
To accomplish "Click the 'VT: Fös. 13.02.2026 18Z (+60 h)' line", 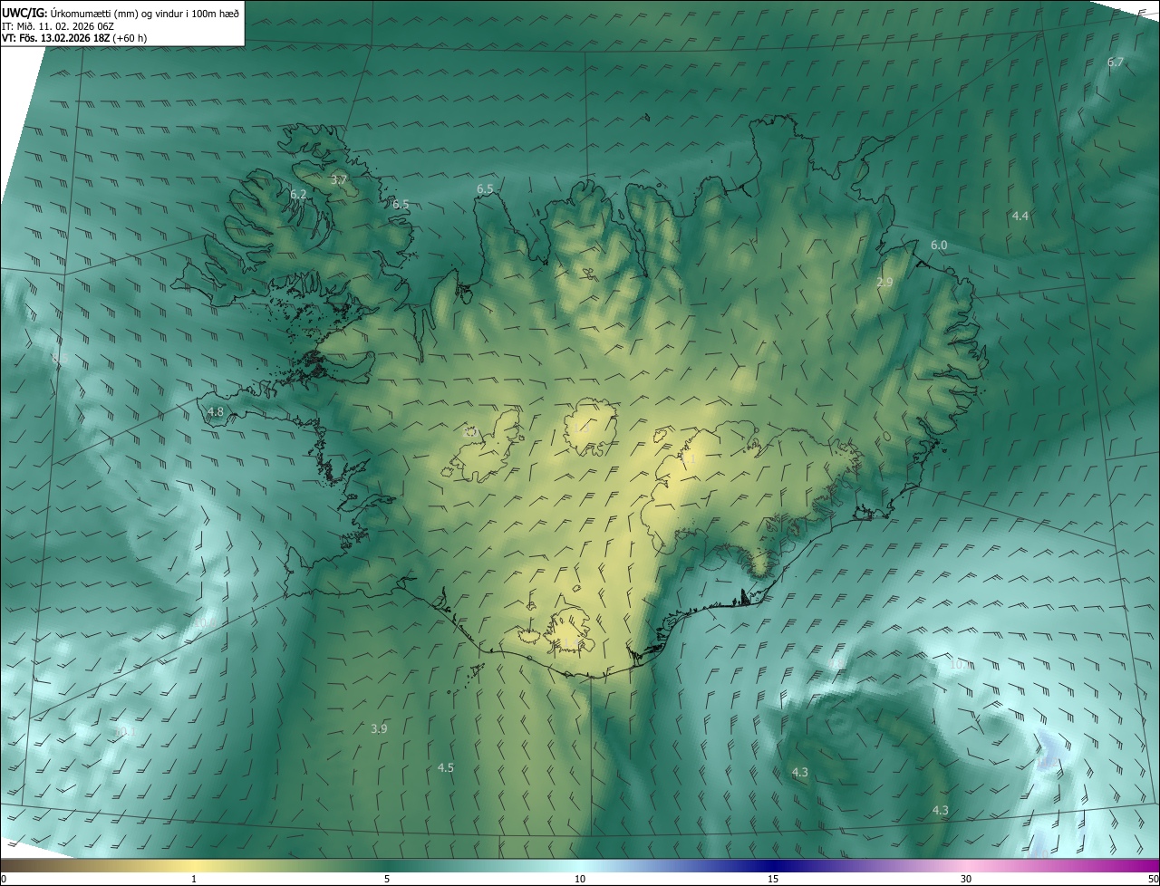I will pos(74,38).
